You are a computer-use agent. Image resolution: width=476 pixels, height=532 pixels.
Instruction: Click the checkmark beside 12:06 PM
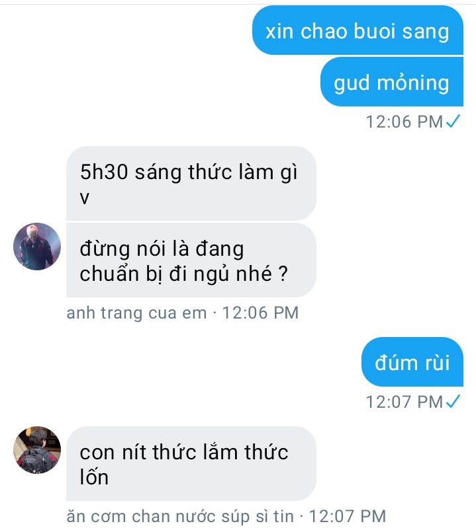pyautogui.click(x=453, y=121)
